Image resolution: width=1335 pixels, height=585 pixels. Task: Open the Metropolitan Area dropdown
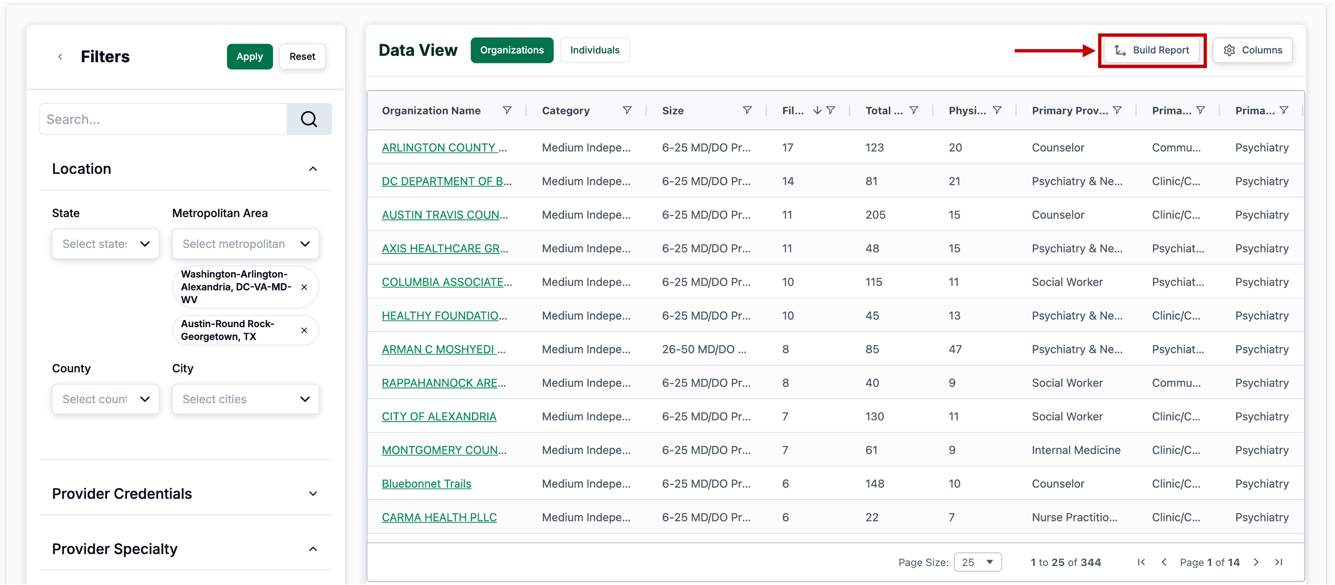pos(246,244)
